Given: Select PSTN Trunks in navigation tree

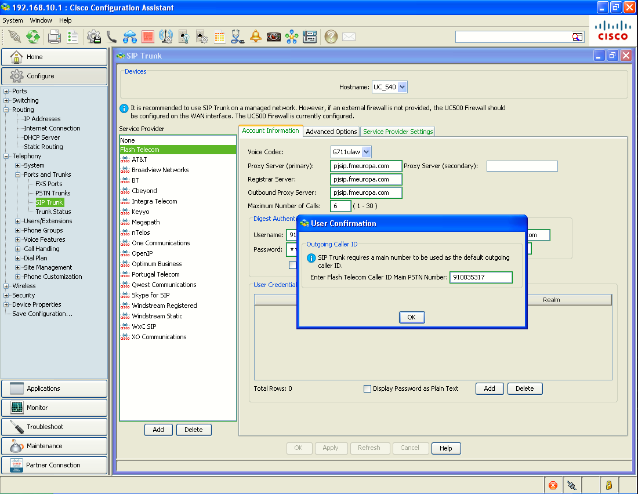Looking at the screenshot, I should (x=52, y=193).
